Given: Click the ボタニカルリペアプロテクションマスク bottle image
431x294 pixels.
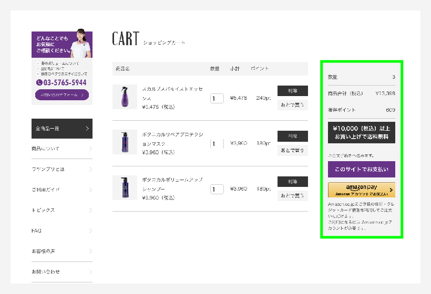Looking at the screenshot, I should point(125,142).
